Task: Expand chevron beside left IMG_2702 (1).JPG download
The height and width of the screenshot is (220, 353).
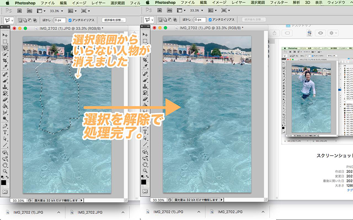Action: coord(58,212)
